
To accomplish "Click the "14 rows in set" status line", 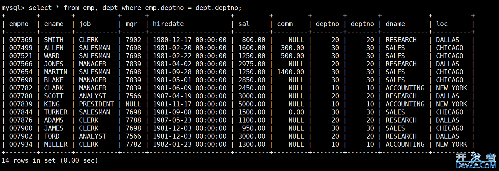I will (x=50, y=160).
